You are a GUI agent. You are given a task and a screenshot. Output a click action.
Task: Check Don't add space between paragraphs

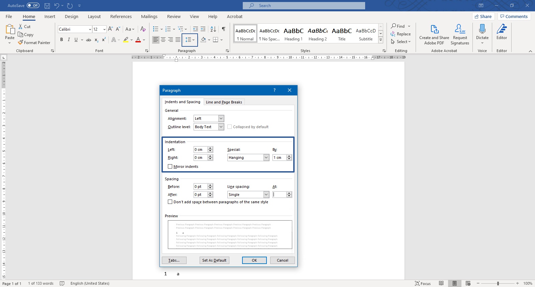170,202
